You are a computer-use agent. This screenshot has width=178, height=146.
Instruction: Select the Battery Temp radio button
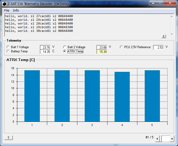tap(8, 51)
